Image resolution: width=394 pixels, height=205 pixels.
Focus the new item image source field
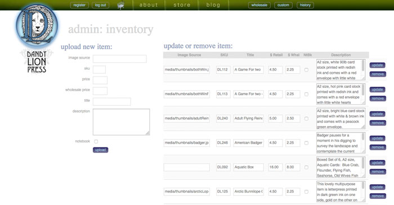(x=119, y=59)
